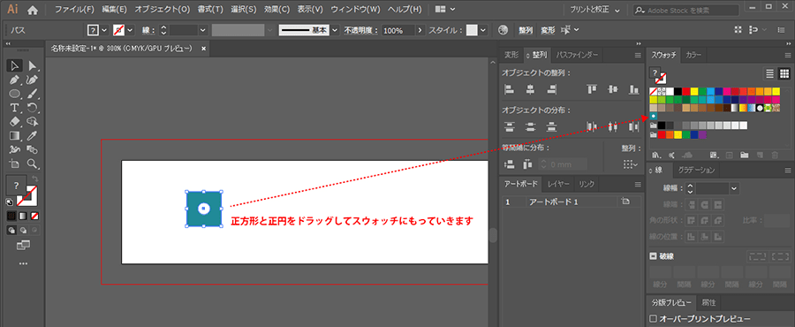
Task: Select the Ellipse tool
Action: (x=15, y=94)
